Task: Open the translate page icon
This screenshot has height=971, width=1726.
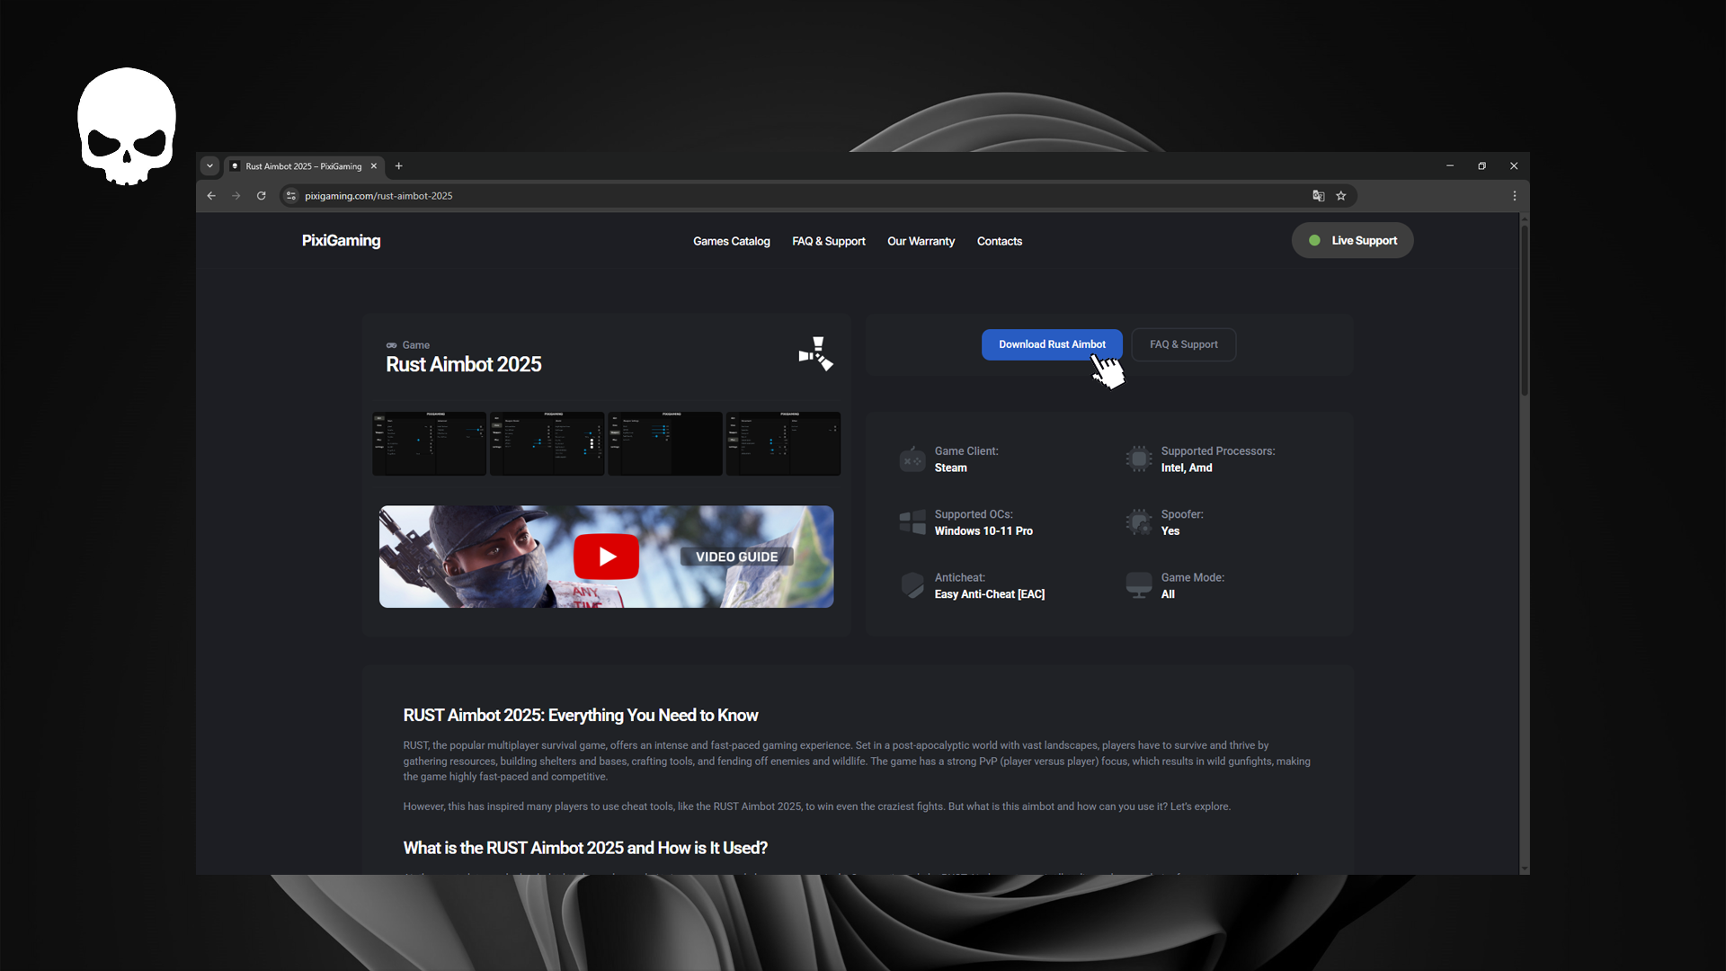Action: coord(1319,196)
